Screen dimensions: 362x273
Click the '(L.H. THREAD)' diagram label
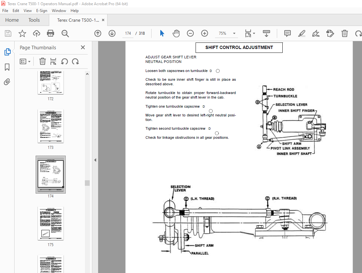202,198
